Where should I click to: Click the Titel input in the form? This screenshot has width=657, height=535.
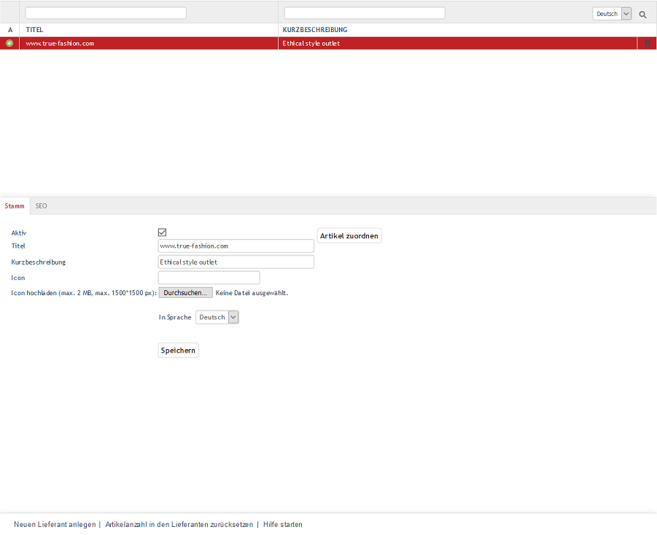[236, 246]
